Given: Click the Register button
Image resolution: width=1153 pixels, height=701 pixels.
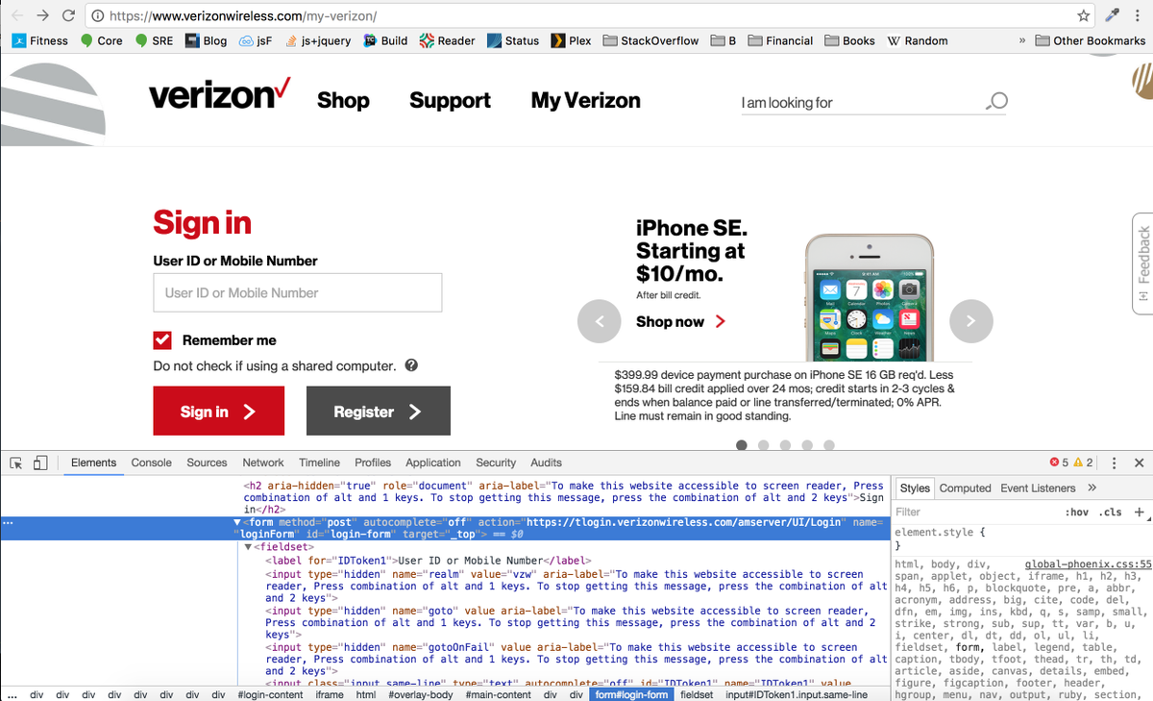Looking at the screenshot, I should [379, 411].
